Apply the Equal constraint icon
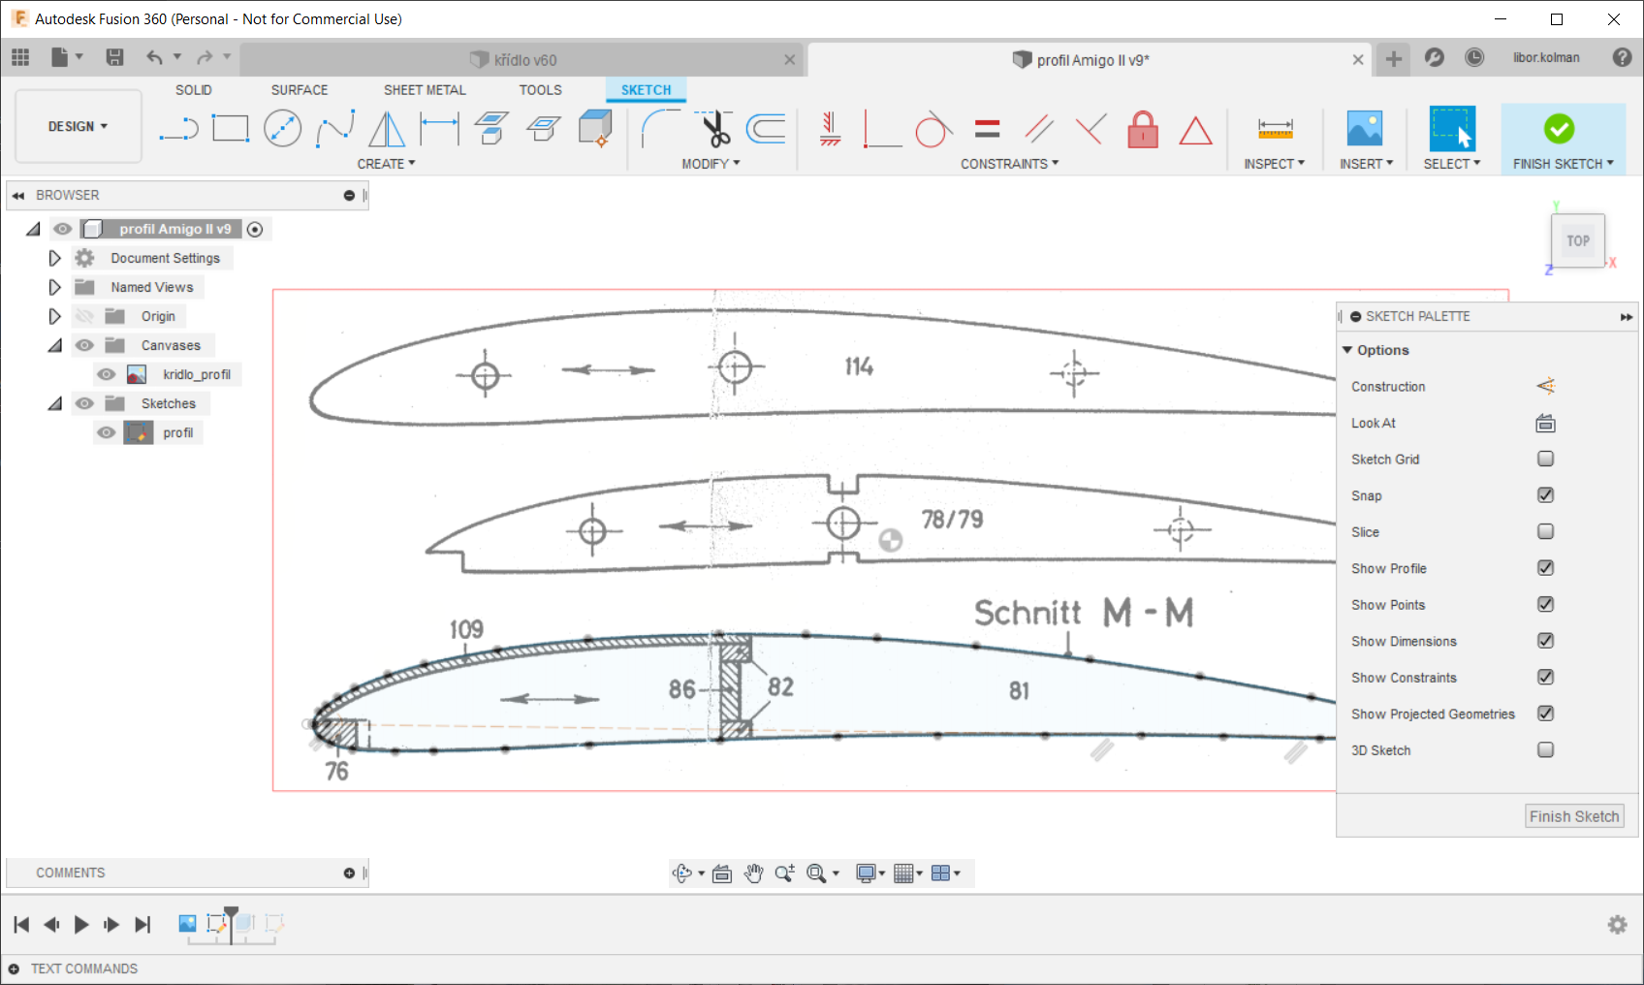1644x985 pixels. point(987,129)
